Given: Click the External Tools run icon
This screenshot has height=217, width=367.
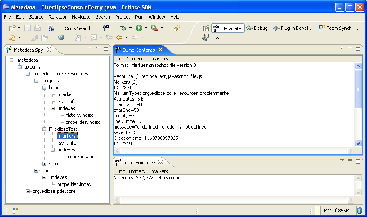Looking at the screenshot, I should point(154,28).
